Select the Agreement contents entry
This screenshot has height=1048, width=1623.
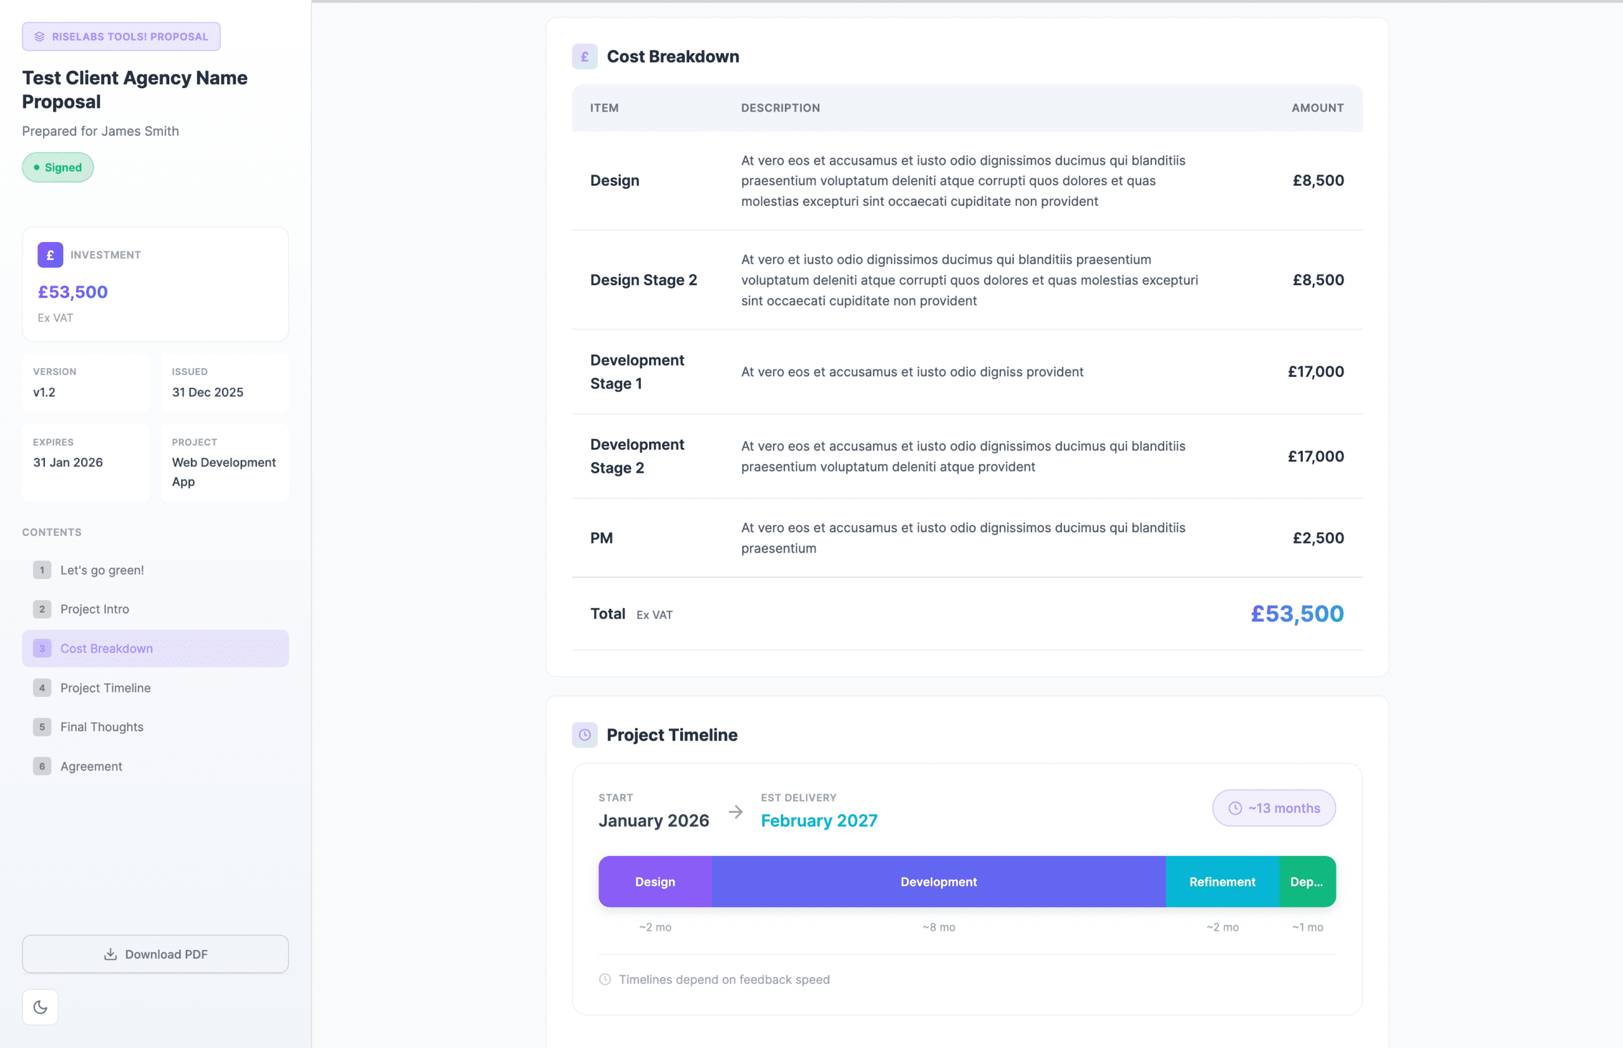coord(91,766)
